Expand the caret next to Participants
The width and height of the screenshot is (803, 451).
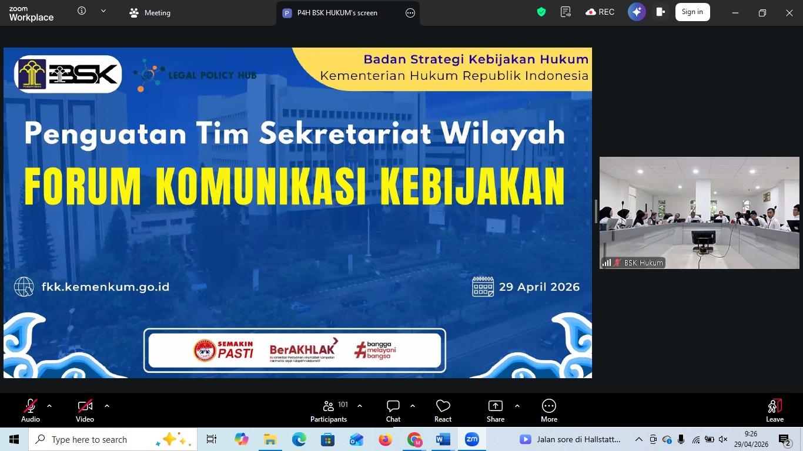(360, 406)
